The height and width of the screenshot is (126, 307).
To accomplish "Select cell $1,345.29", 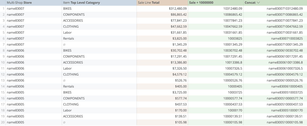I will pyautogui.click(x=162, y=44).
